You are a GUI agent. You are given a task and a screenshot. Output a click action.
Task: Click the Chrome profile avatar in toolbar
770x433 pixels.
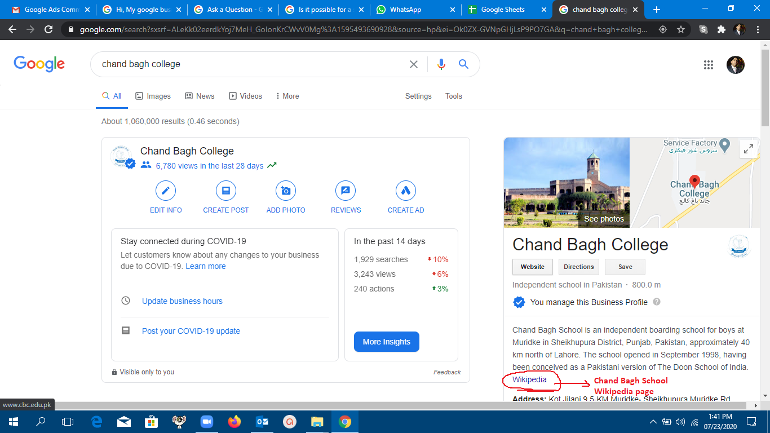740,29
